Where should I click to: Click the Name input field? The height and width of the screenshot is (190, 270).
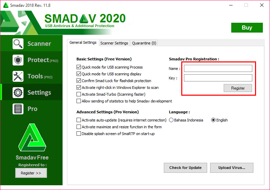point(218,69)
